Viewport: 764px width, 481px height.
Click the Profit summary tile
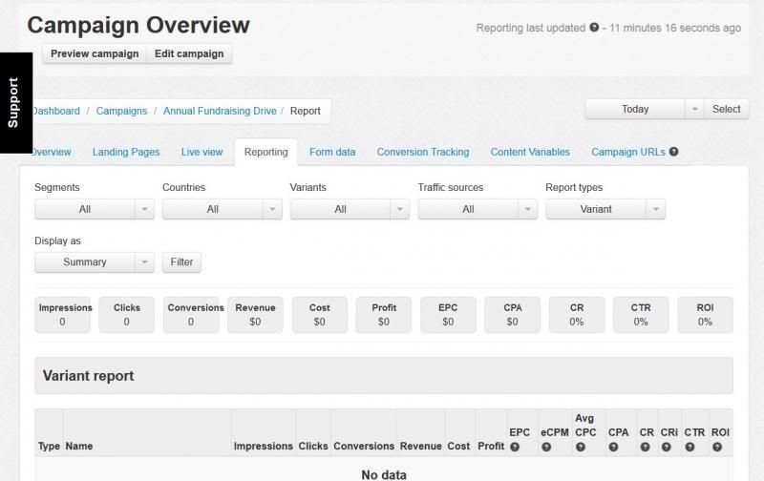coord(384,315)
